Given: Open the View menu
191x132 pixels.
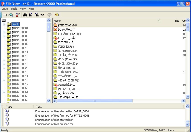Looking at the screenshot, I should coord(23,9).
